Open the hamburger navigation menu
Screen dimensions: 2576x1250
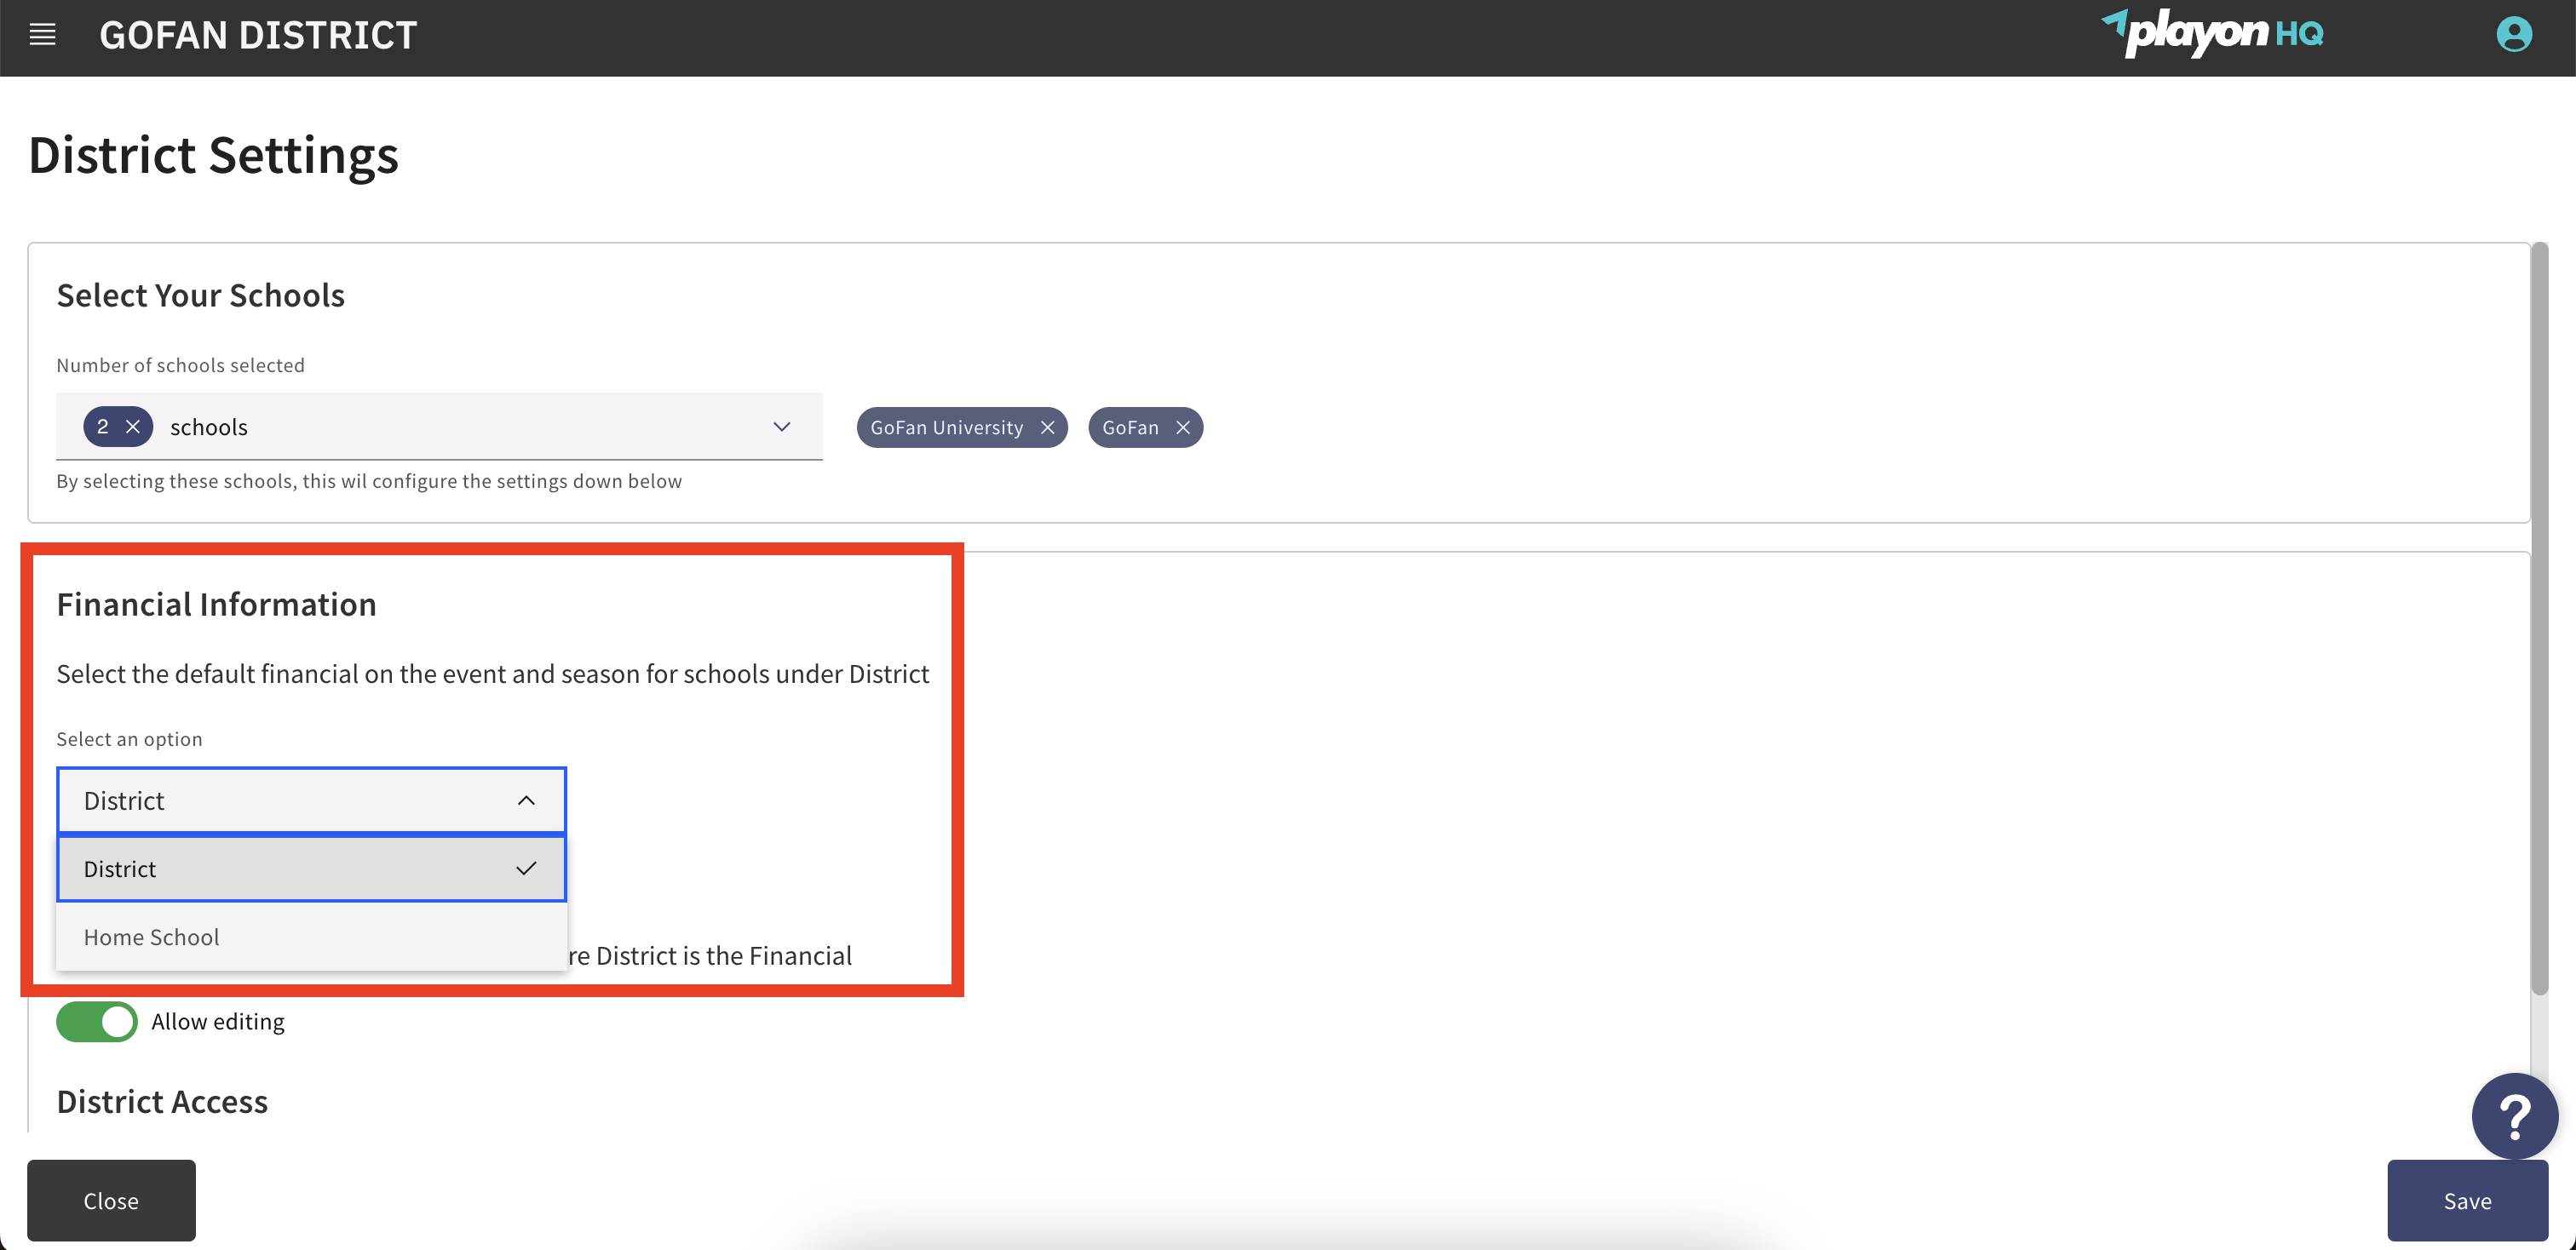[42, 35]
